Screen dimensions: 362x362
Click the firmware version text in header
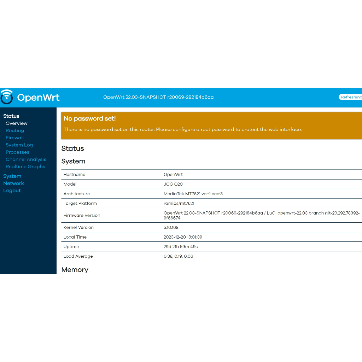(158, 97)
